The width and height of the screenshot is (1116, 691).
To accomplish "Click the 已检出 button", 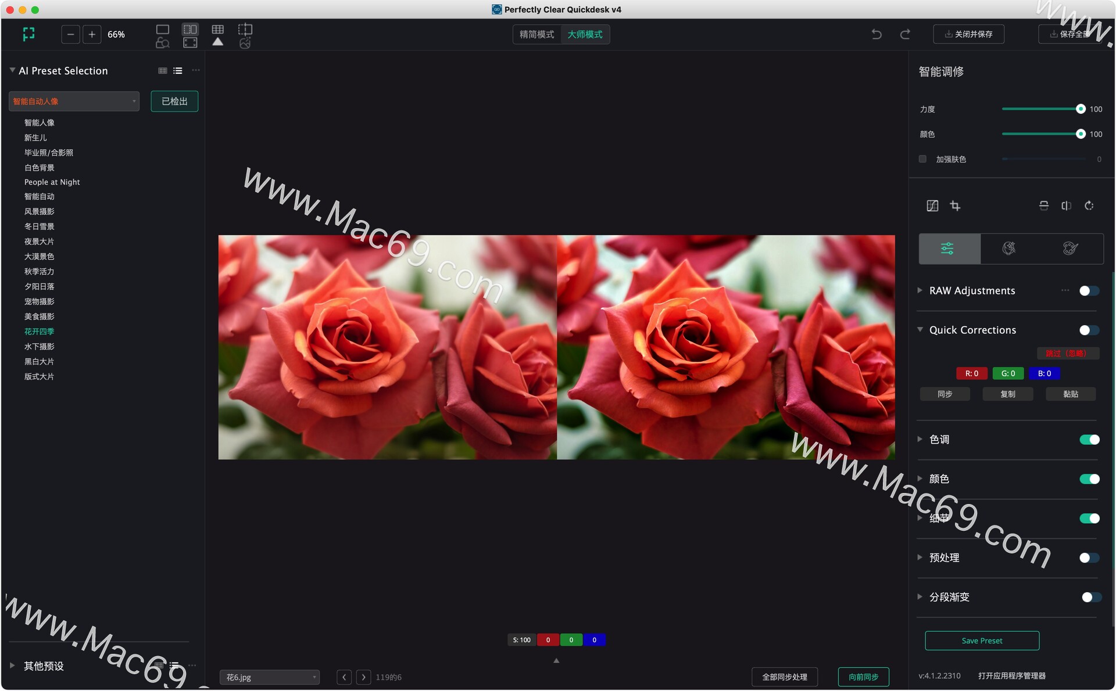I will [174, 101].
